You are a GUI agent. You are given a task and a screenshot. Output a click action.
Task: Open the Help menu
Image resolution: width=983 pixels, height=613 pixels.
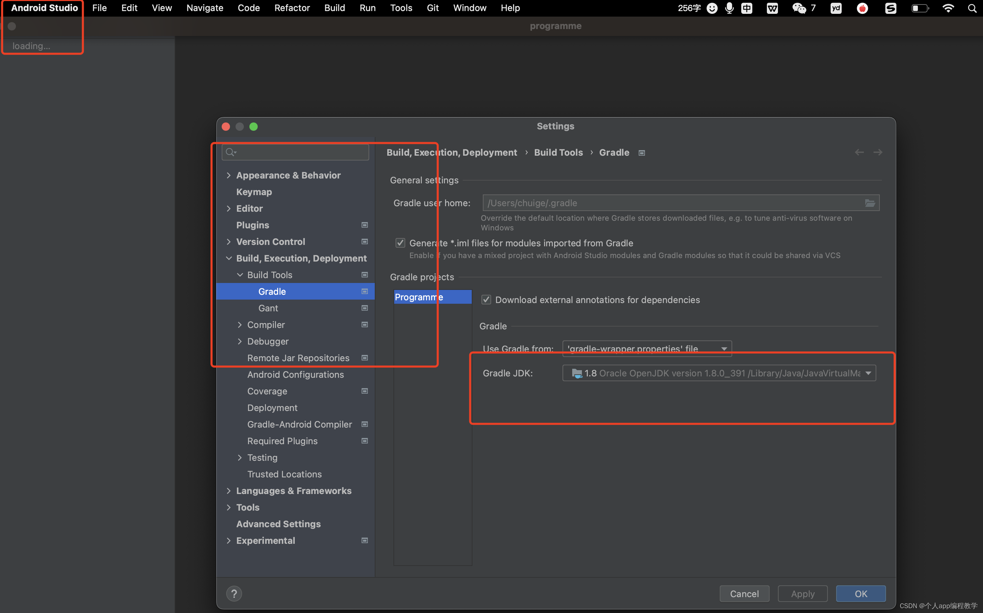click(510, 8)
